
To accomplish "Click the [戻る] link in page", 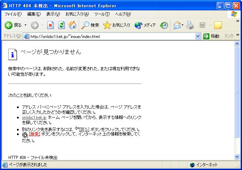I will (84, 129).
